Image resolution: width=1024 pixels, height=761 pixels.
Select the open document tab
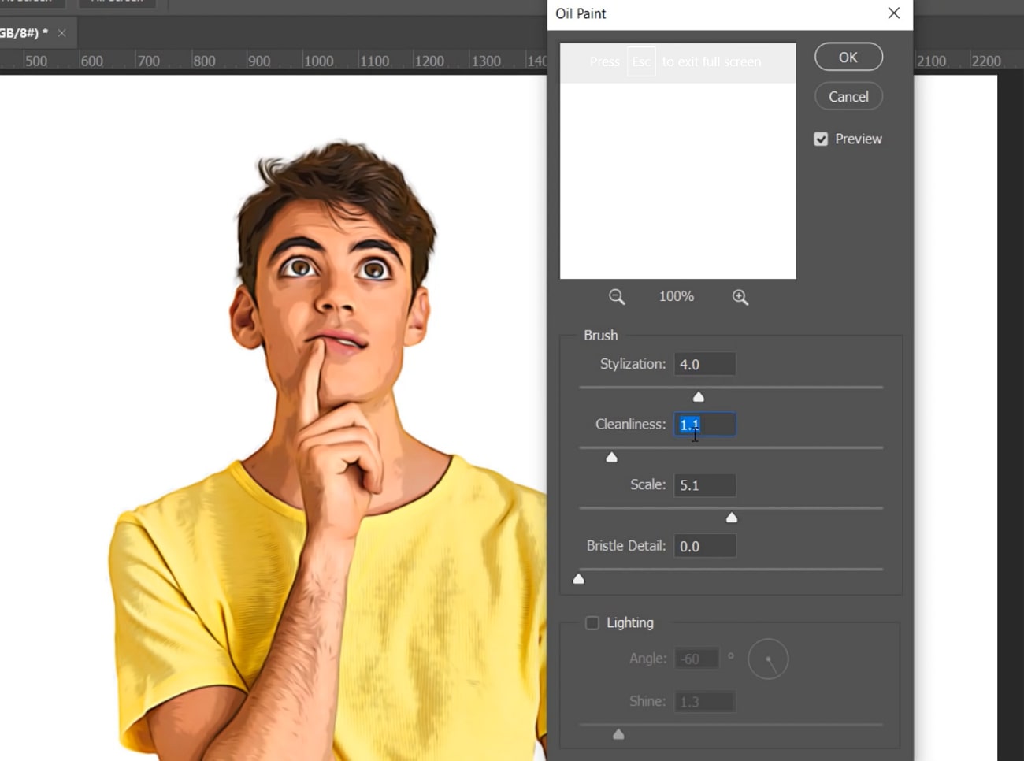[x=24, y=33]
